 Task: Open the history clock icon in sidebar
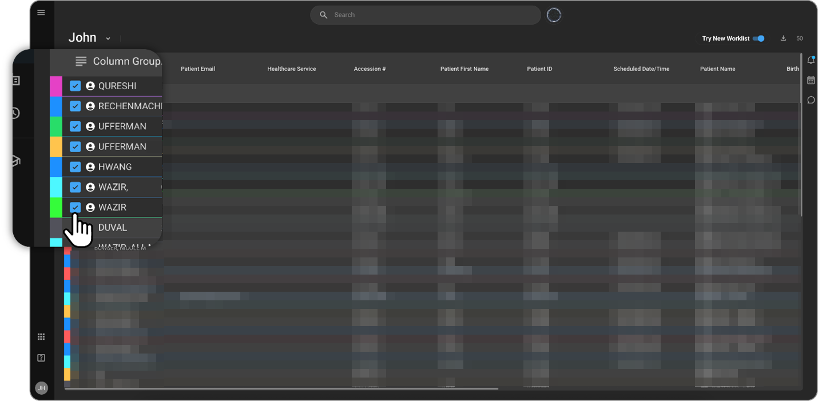pos(15,113)
